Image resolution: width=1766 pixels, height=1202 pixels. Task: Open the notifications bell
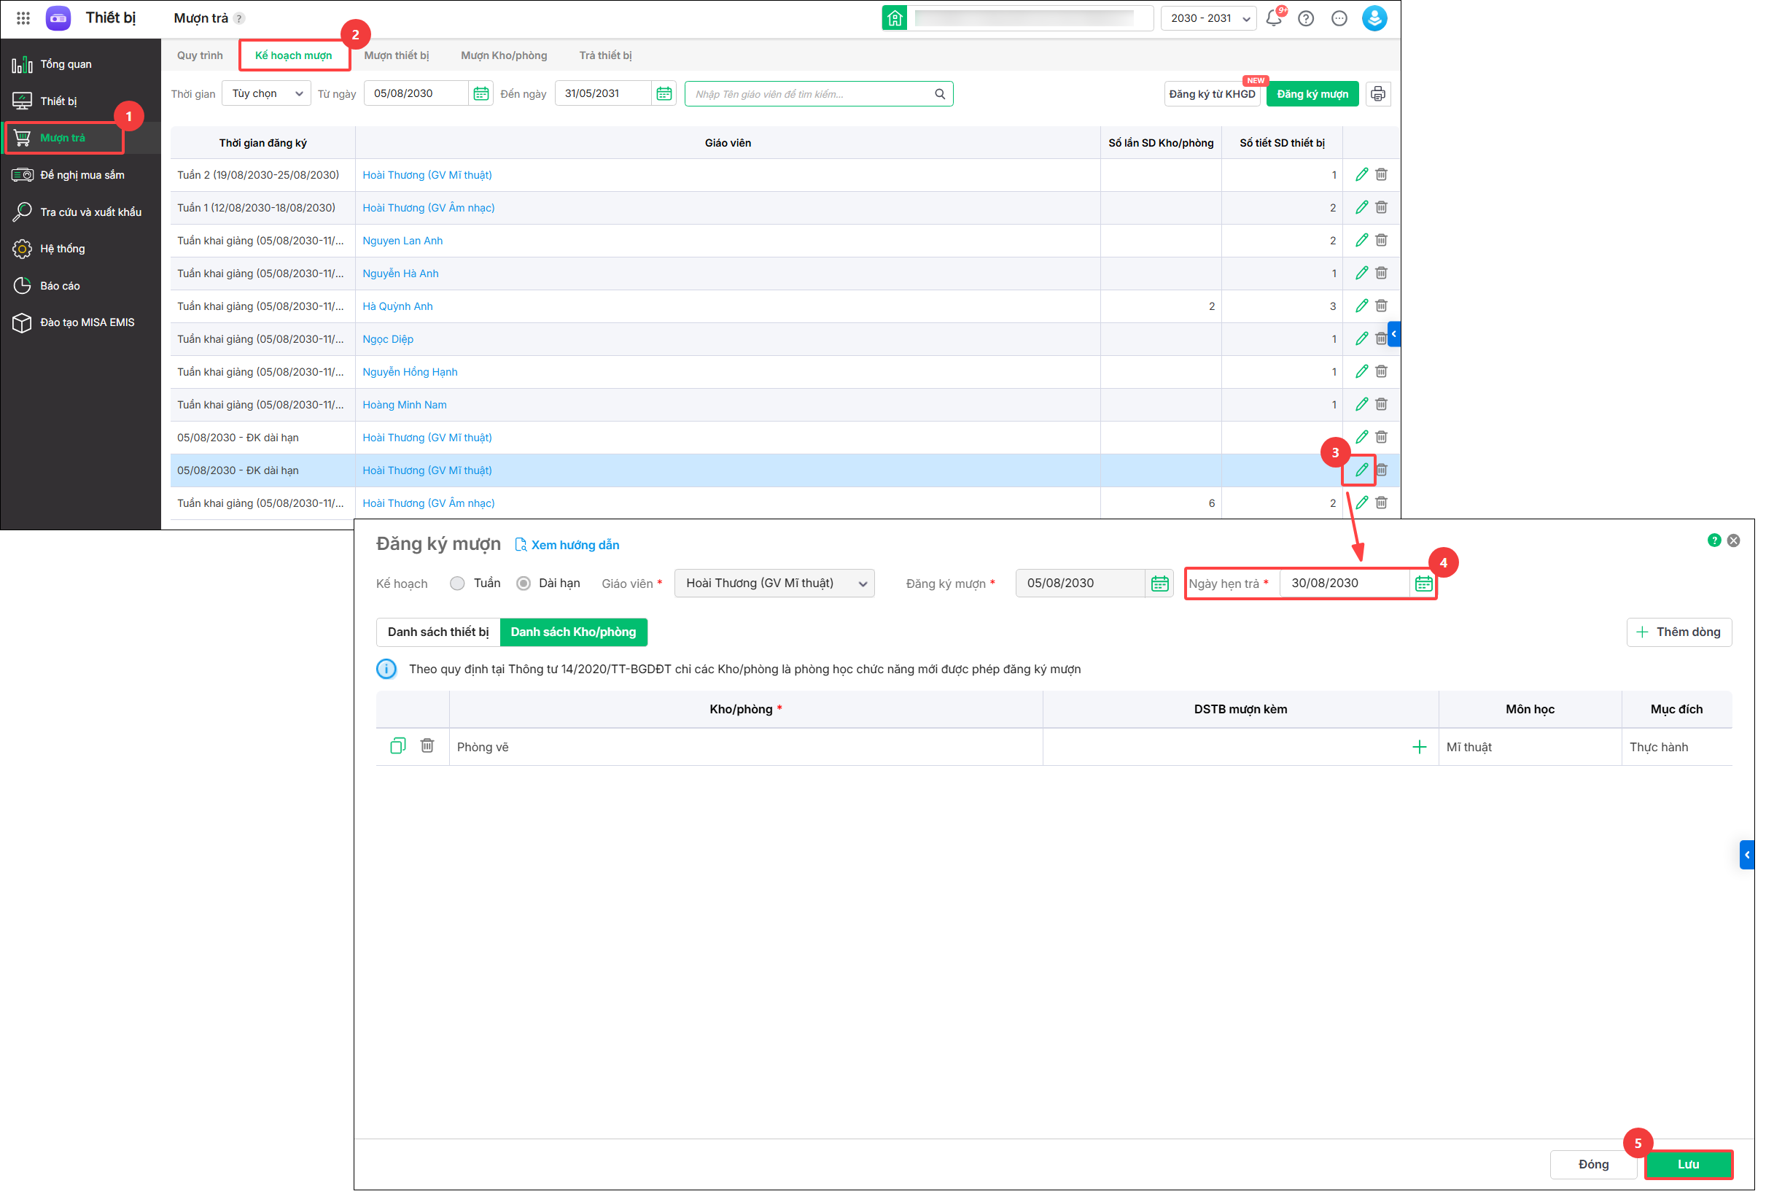click(1274, 18)
